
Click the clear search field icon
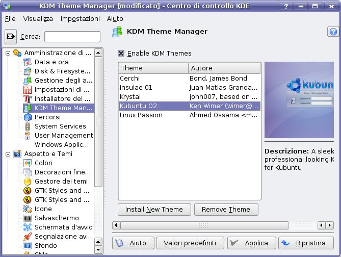coord(11,37)
